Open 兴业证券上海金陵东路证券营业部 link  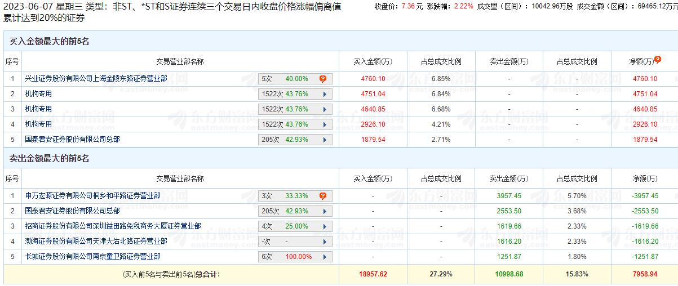96,79
